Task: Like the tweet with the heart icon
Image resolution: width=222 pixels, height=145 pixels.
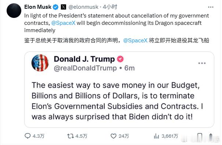Action: pyautogui.click(x=113, y=136)
